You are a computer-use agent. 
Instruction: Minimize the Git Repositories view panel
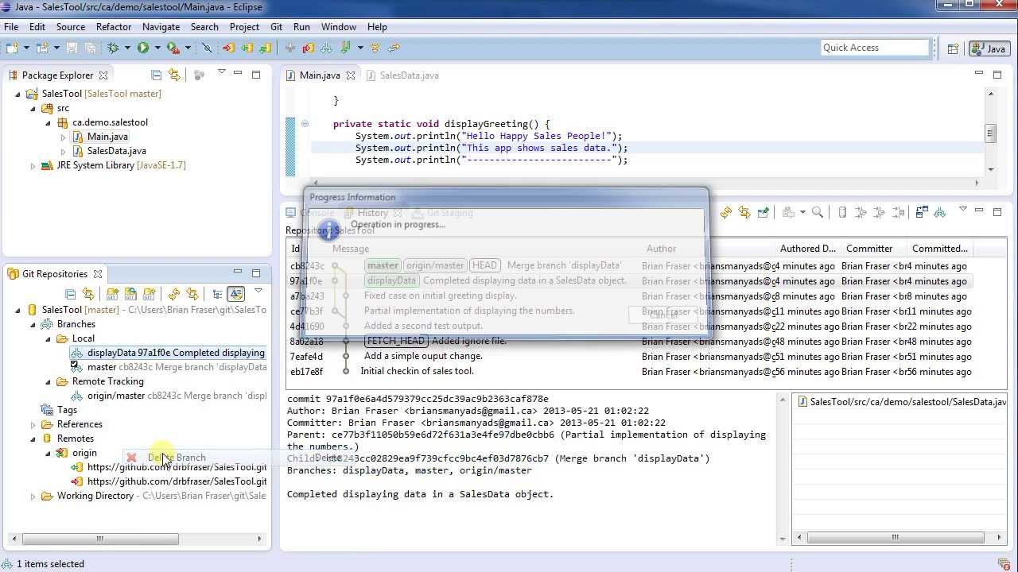pyautogui.click(x=238, y=272)
